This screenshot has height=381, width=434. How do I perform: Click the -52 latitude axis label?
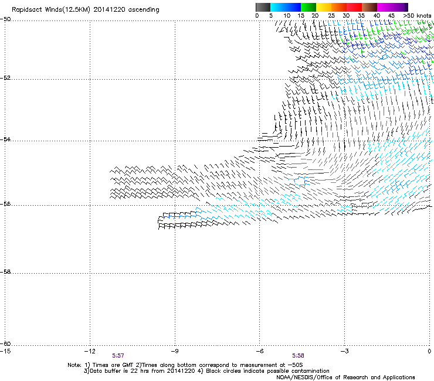pos(5,78)
